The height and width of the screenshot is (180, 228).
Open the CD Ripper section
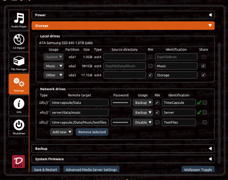[19, 41]
